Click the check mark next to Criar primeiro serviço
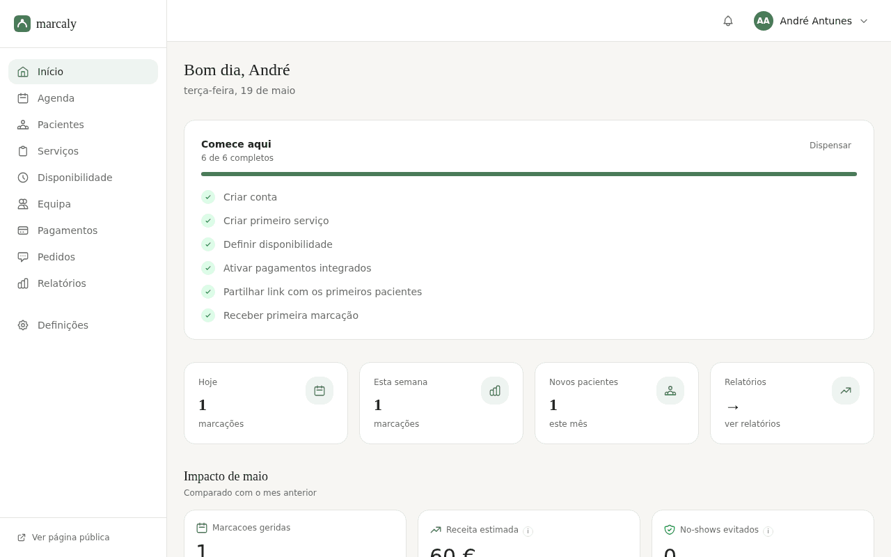The height and width of the screenshot is (557, 891). point(208,221)
